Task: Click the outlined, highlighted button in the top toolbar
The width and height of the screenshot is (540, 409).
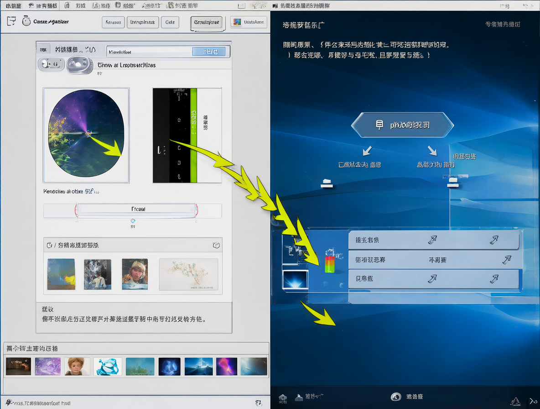Action: [x=207, y=22]
